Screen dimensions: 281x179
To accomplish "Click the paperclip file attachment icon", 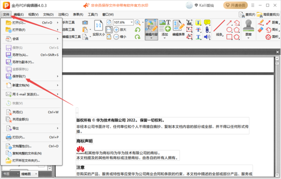I will 207,30.
